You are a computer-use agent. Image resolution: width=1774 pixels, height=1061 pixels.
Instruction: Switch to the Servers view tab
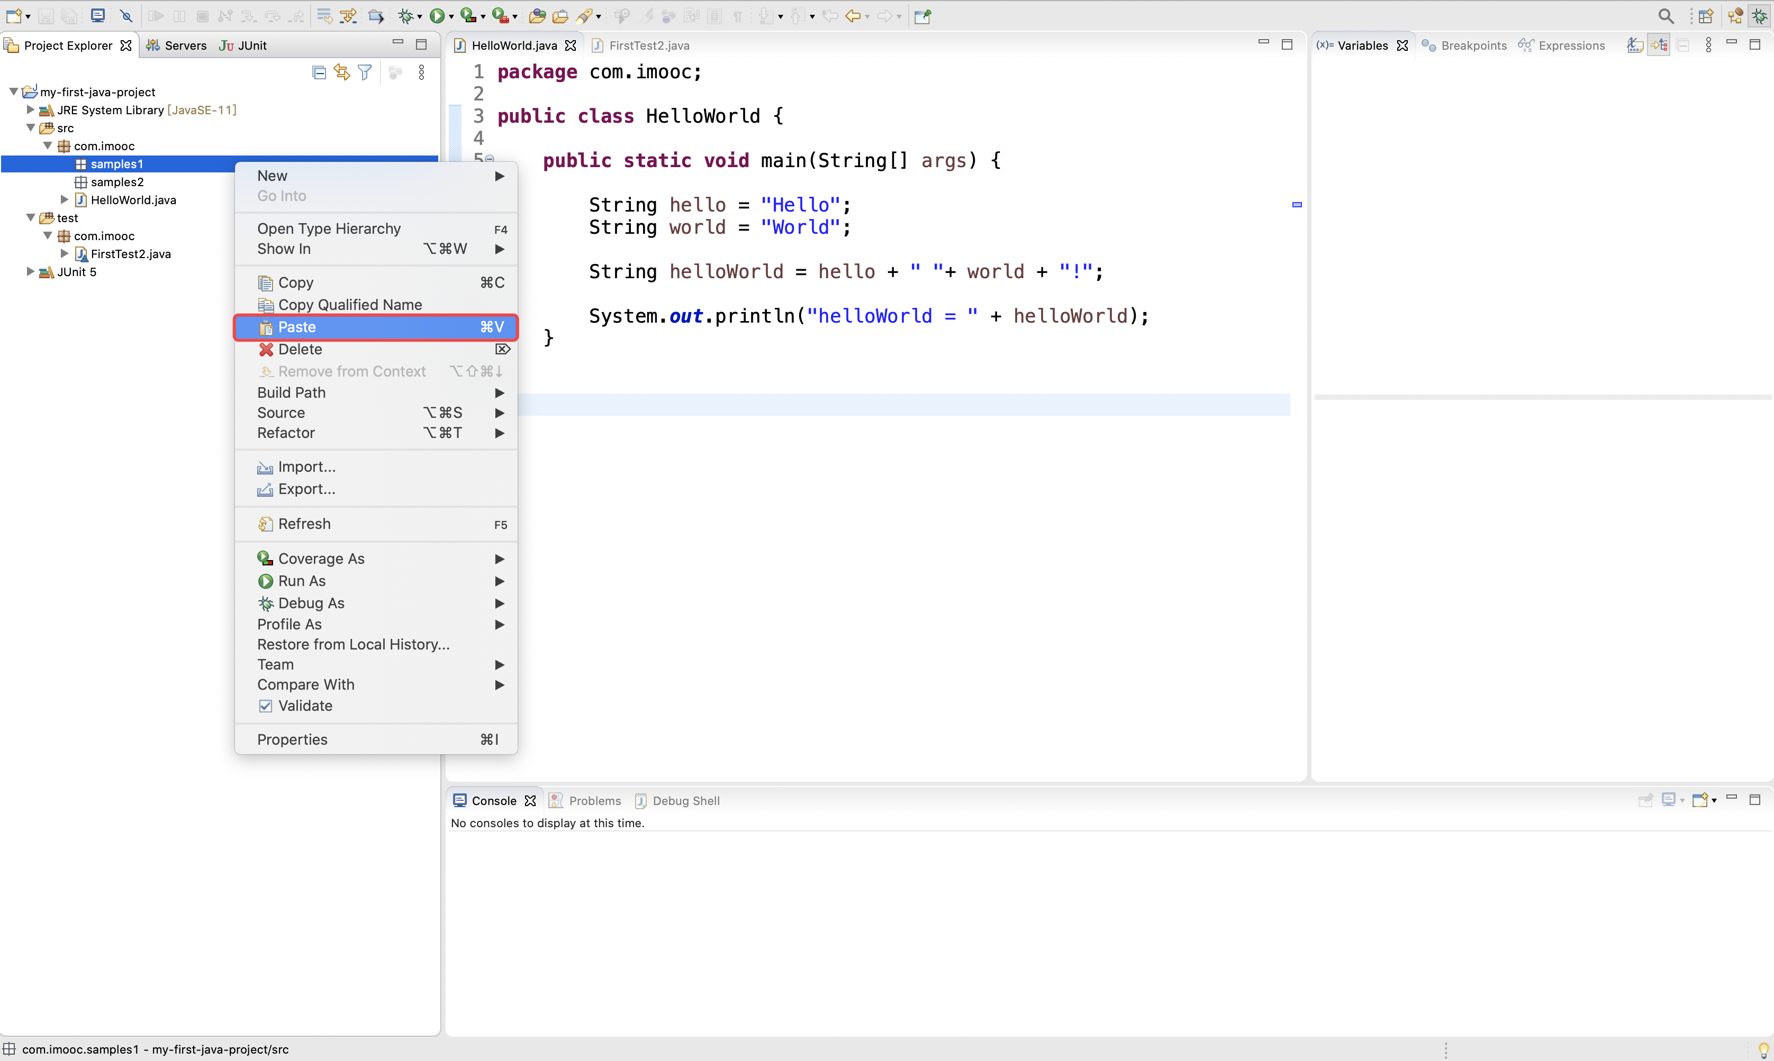point(177,45)
